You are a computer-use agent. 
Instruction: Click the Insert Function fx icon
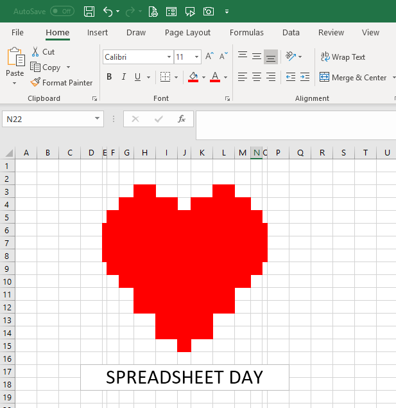pyautogui.click(x=182, y=119)
